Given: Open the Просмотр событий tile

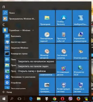Looking at the screenshot, I should pyautogui.click(x=64, y=35).
